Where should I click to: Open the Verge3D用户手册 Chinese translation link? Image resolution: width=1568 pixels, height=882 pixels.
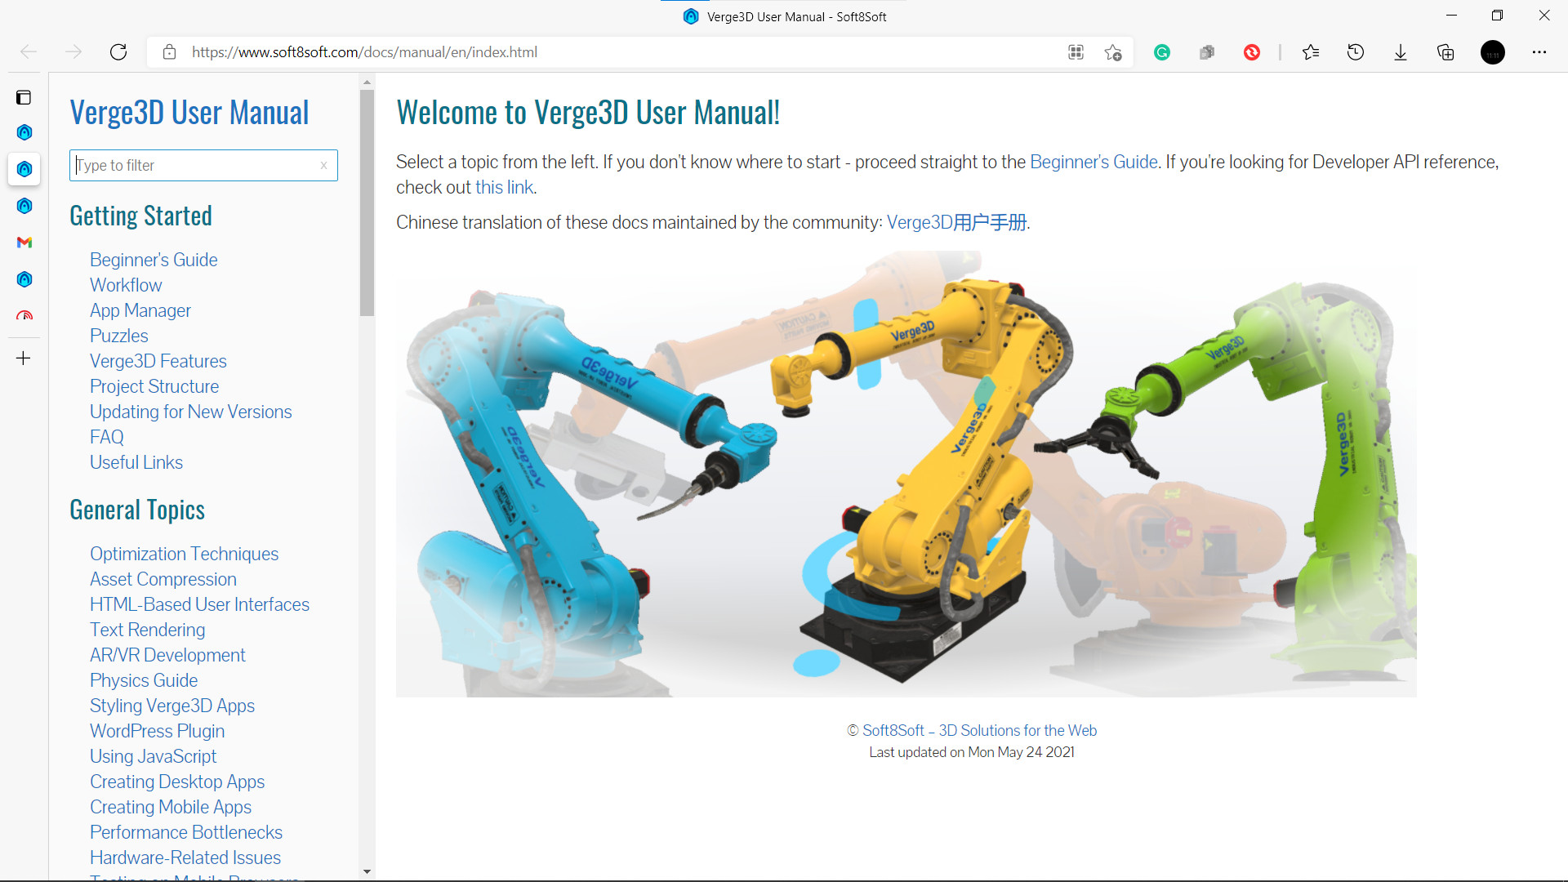[957, 222]
